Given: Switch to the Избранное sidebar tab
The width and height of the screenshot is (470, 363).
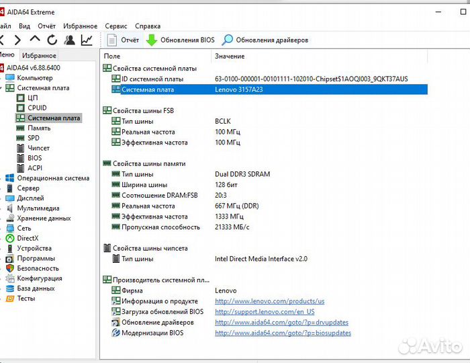Looking at the screenshot, I should tap(39, 56).
